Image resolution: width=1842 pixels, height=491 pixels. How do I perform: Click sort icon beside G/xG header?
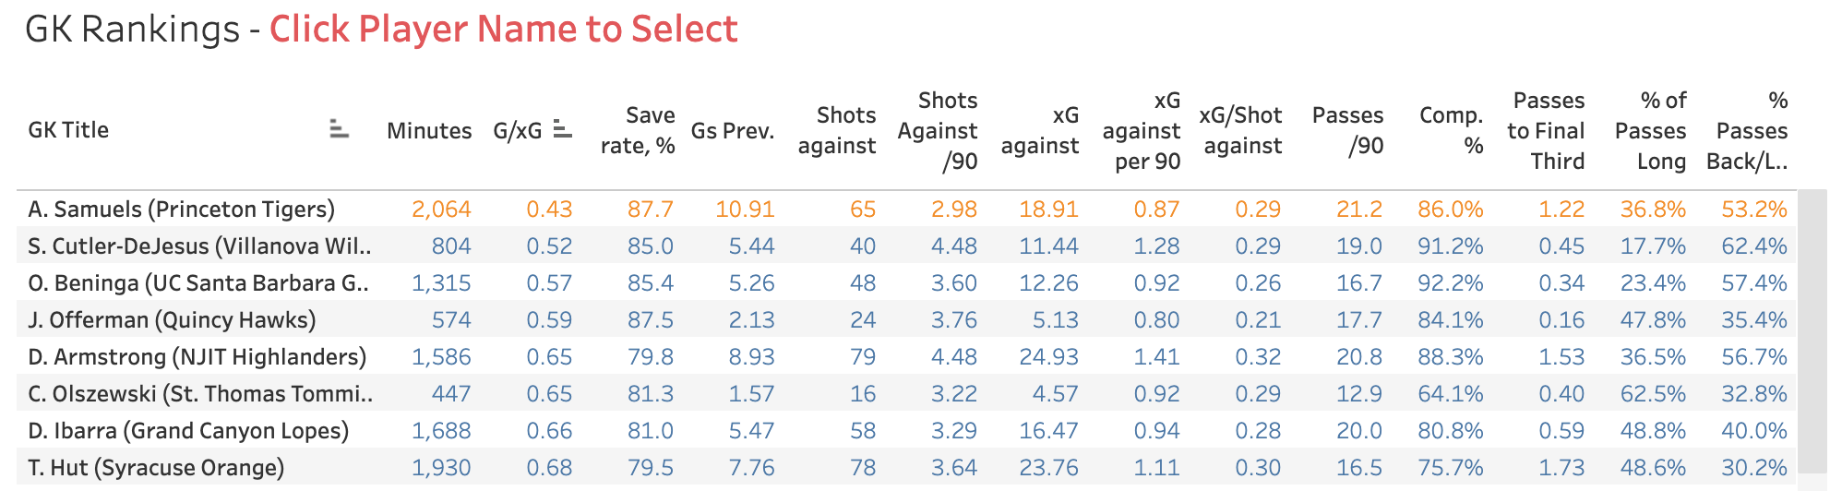(562, 130)
